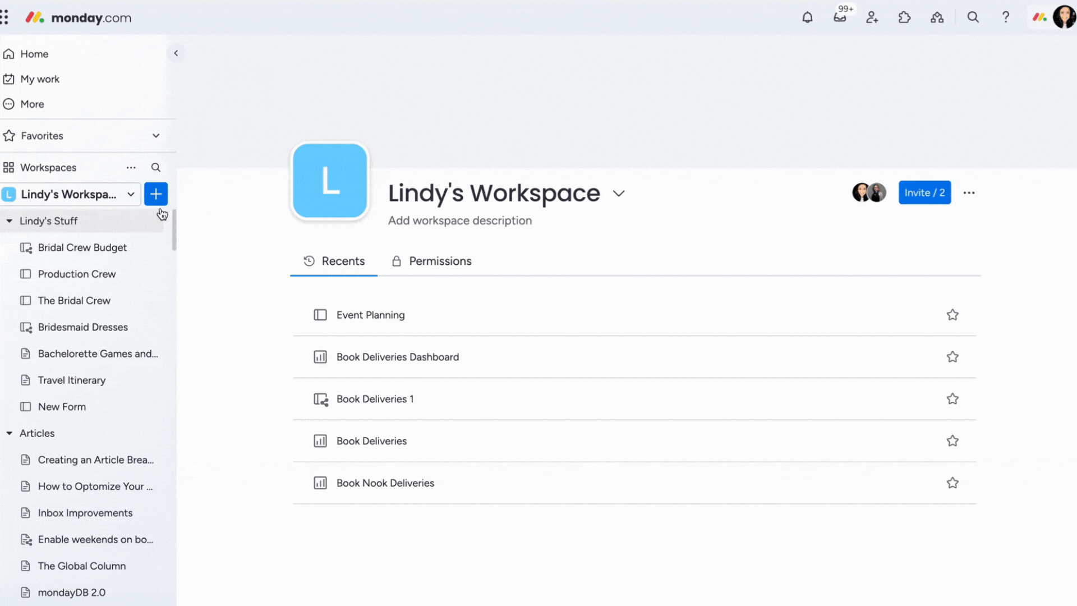
Task: Click the sidebar vertical scrollbar
Action: click(x=174, y=230)
